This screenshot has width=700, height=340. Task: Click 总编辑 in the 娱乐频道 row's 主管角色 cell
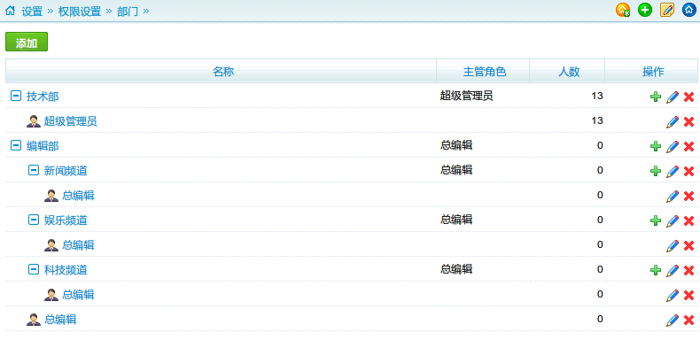[456, 220]
